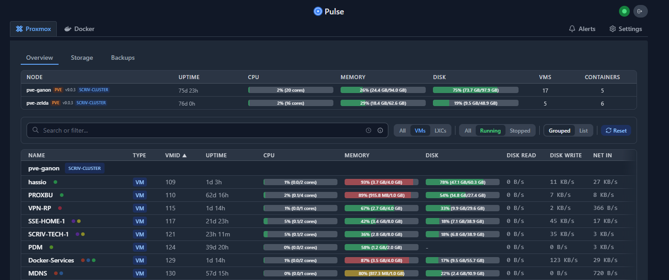Click the PVE badge on pve-zelda

tap(55, 103)
